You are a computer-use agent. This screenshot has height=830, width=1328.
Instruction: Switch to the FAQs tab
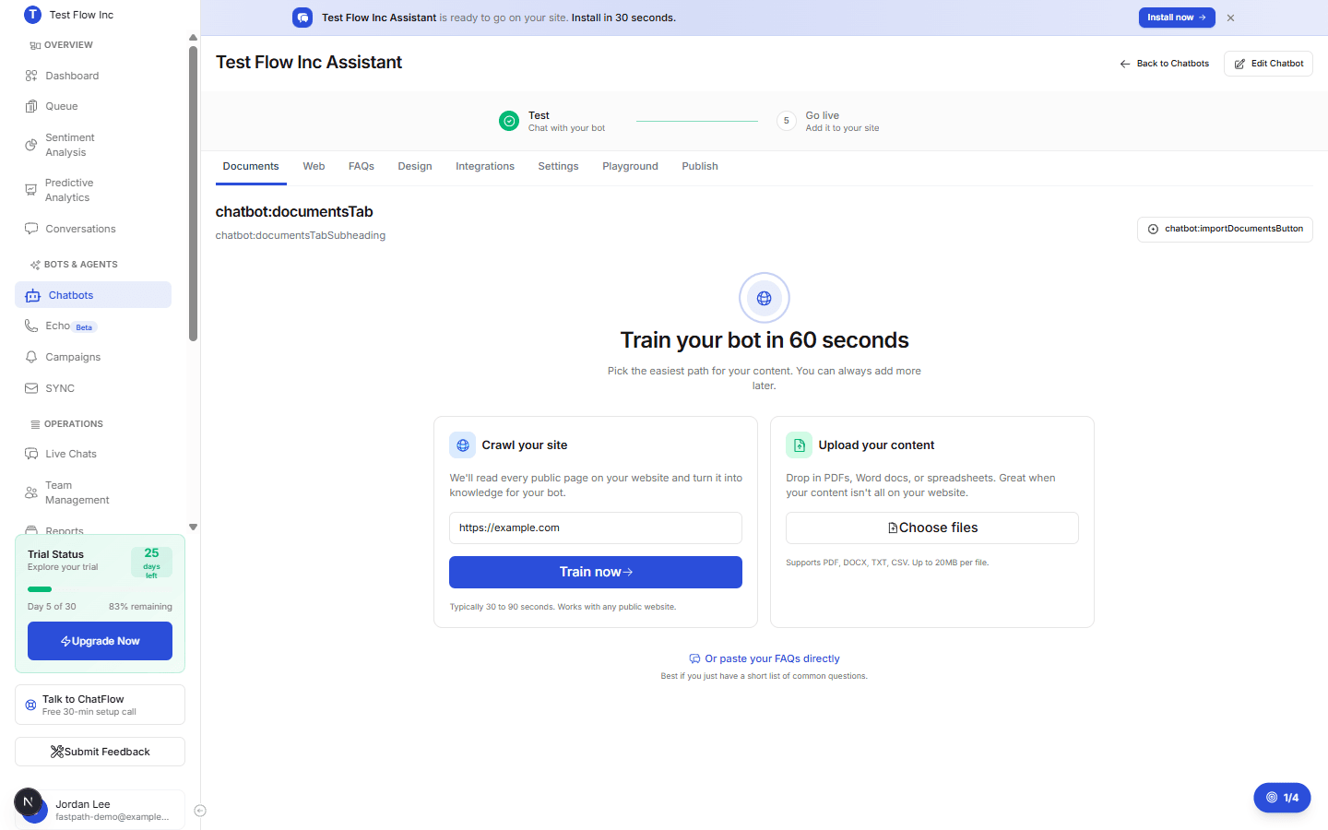362,167
